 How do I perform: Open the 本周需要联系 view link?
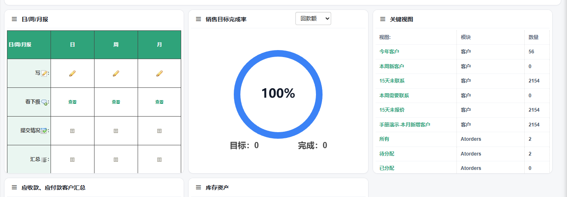[x=394, y=95]
